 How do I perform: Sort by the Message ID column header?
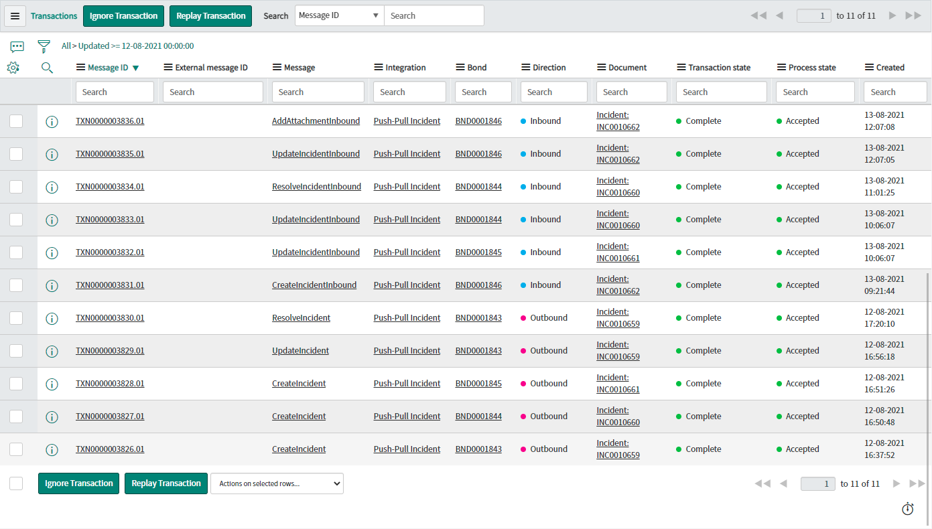[108, 68]
